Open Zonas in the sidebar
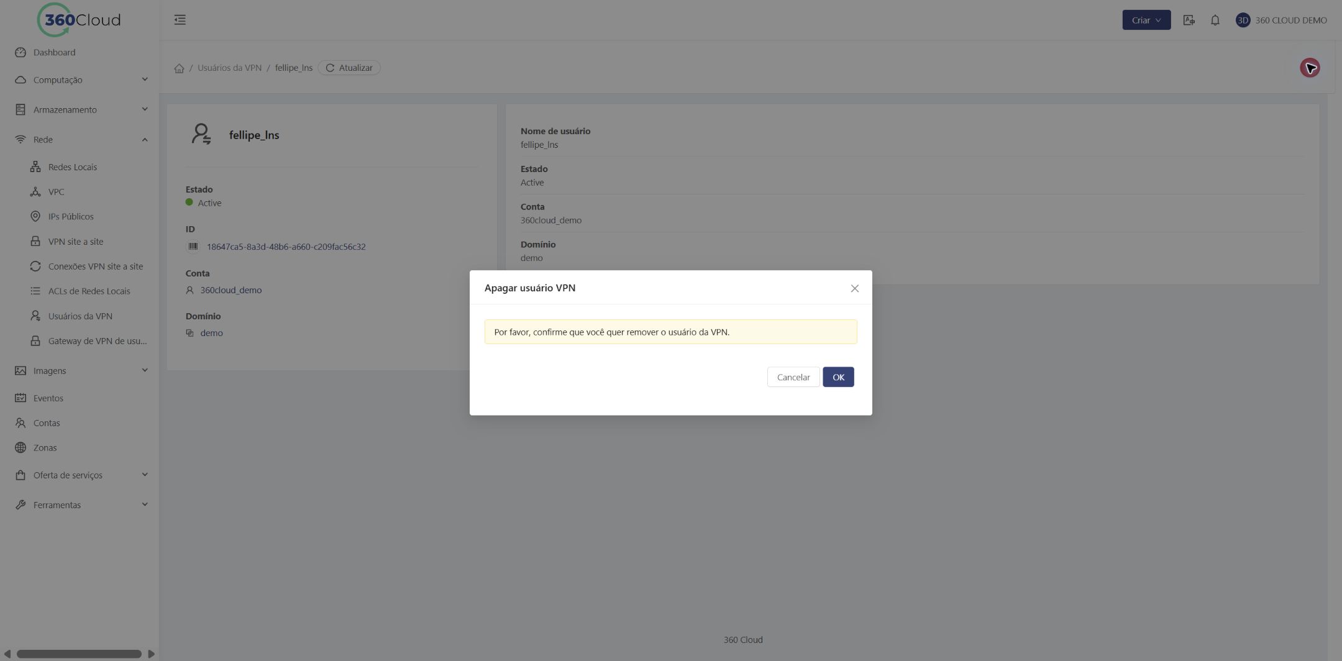This screenshot has height=661, width=1342. point(80,447)
